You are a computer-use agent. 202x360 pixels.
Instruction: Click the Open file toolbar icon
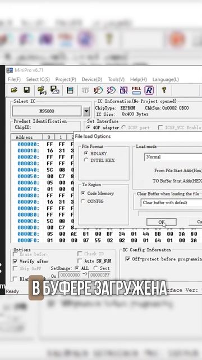pos(14,90)
